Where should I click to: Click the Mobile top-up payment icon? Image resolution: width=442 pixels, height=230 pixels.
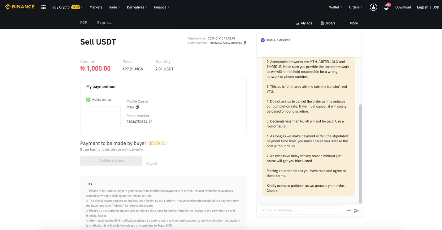[x=88, y=100]
